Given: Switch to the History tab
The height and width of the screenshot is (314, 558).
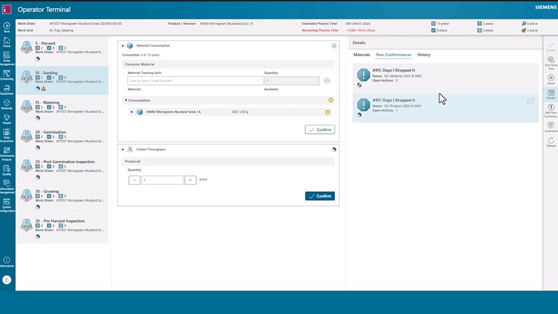Looking at the screenshot, I should click(x=424, y=55).
